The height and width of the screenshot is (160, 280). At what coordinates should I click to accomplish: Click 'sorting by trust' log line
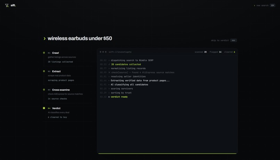pyautogui.click(x=121, y=93)
